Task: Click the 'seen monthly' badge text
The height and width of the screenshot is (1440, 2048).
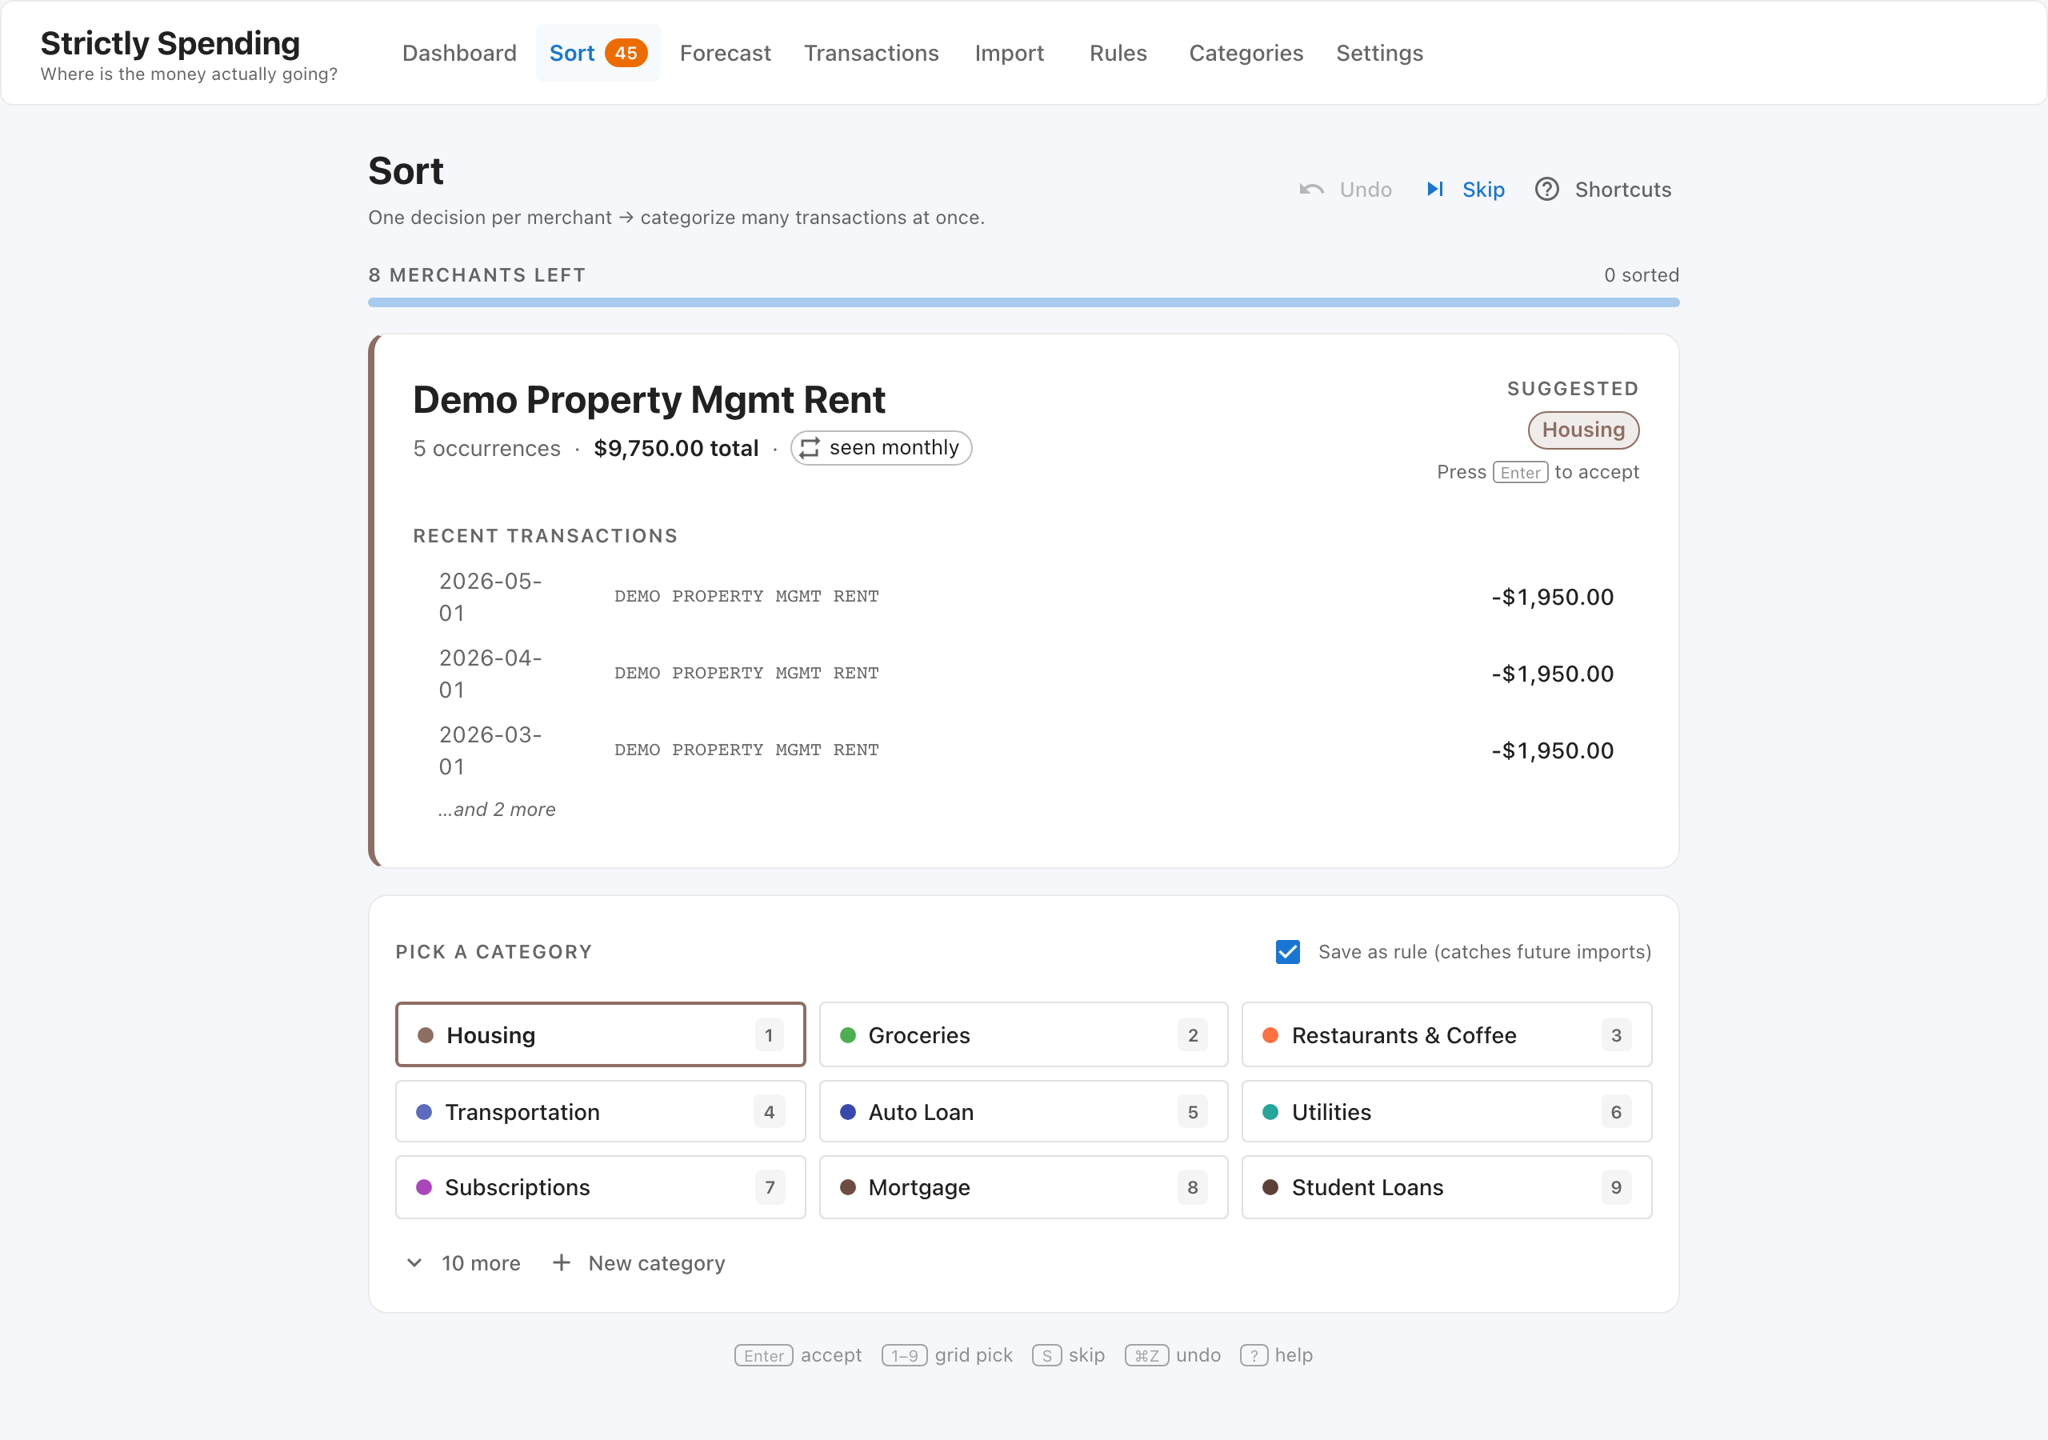Action: (x=894, y=447)
